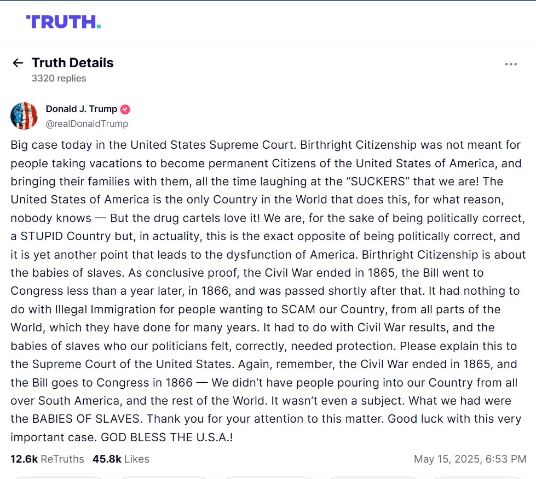This screenshot has height=479, width=536.
Task: Click the second action button below stats
Action: pos(163,478)
